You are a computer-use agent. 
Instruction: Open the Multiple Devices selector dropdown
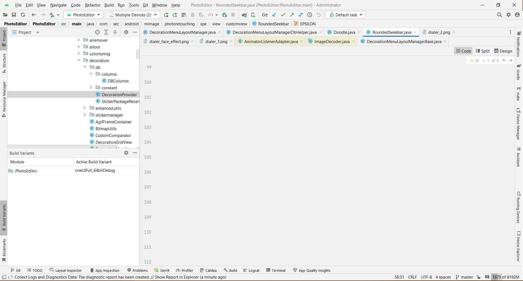(x=133, y=15)
